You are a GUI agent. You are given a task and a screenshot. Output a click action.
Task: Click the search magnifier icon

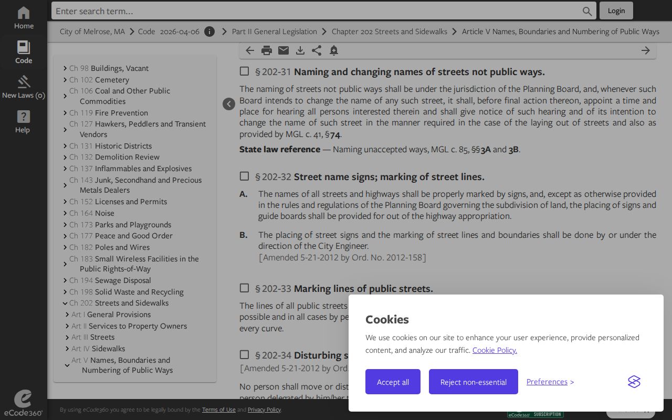(x=587, y=11)
